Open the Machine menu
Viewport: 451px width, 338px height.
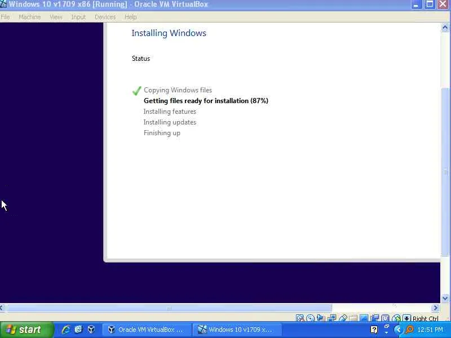click(30, 17)
